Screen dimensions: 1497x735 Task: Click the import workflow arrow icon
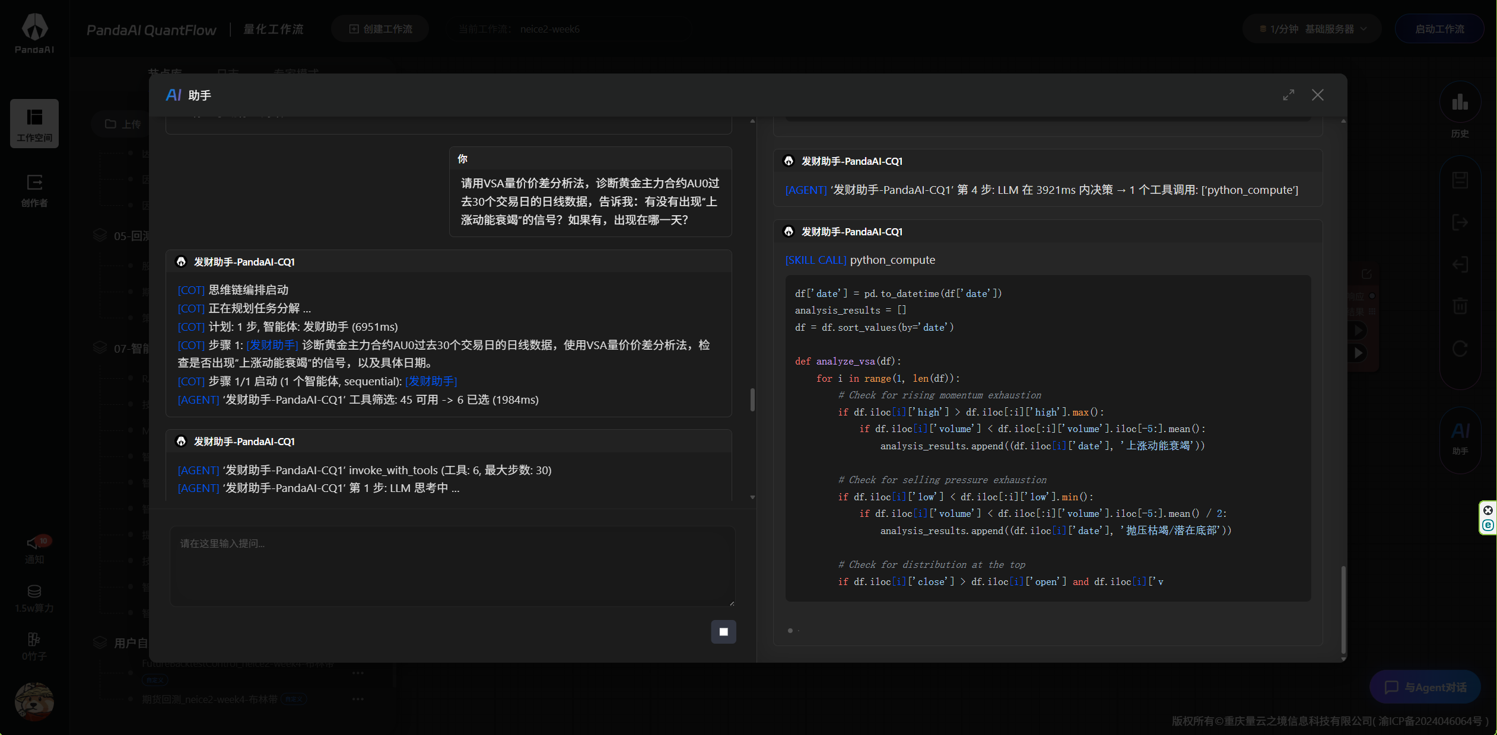[x=1460, y=265]
